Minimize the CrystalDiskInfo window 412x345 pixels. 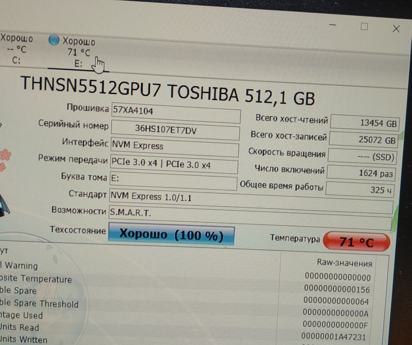click(x=333, y=25)
